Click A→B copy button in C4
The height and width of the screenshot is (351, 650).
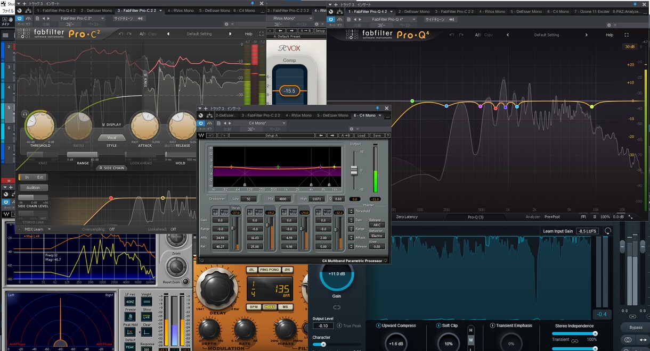347,135
